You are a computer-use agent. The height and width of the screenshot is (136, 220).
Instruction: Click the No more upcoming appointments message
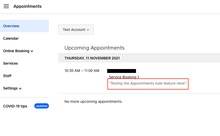[x=93, y=101]
